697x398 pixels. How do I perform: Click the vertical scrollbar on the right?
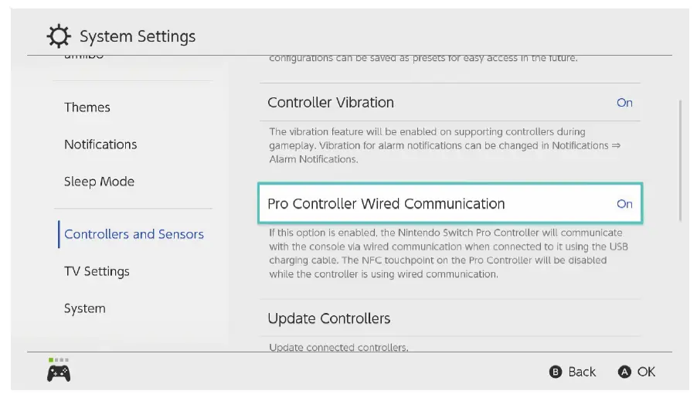click(x=680, y=160)
